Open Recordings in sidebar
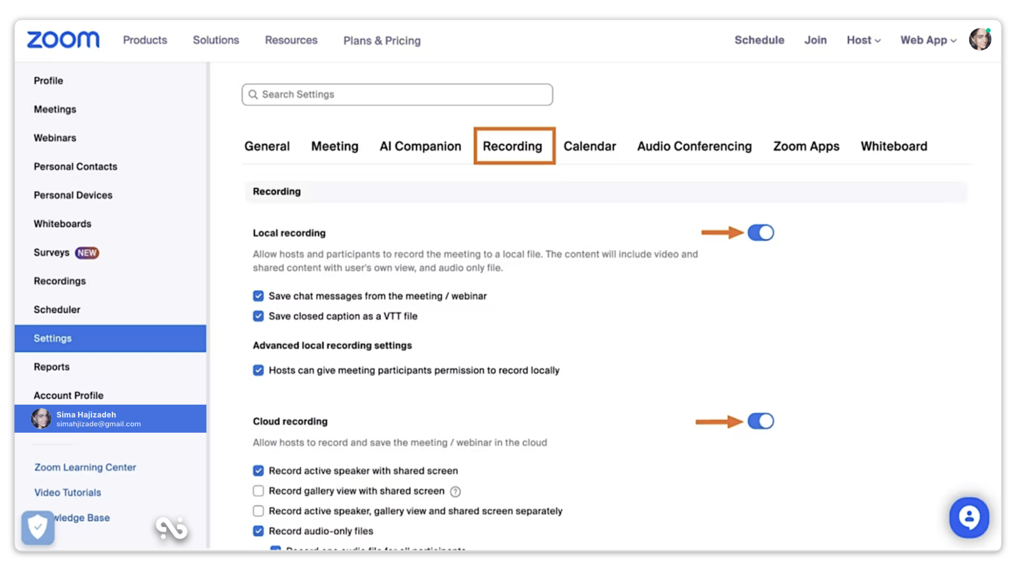Viewport: 1016px width, 571px height. coord(60,281)
